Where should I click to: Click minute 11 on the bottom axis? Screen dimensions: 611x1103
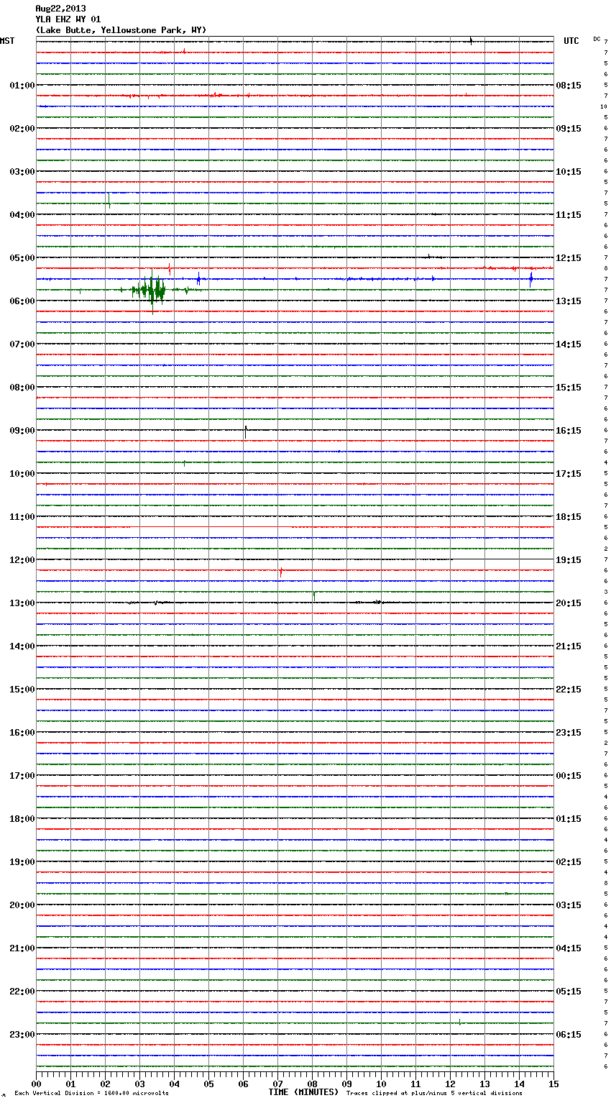[415, 1084]
